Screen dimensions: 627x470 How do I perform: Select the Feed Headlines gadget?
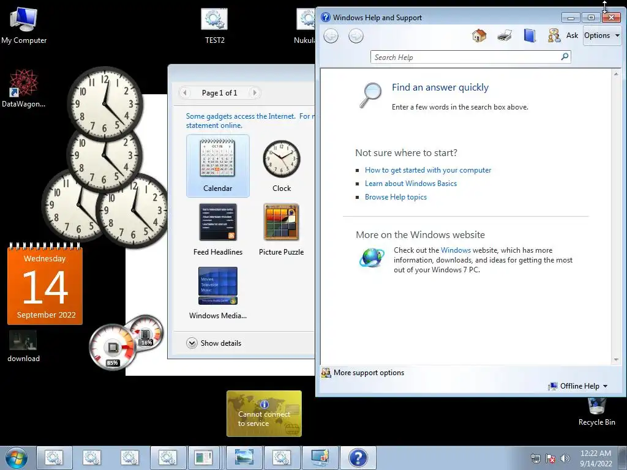(217, 229)
